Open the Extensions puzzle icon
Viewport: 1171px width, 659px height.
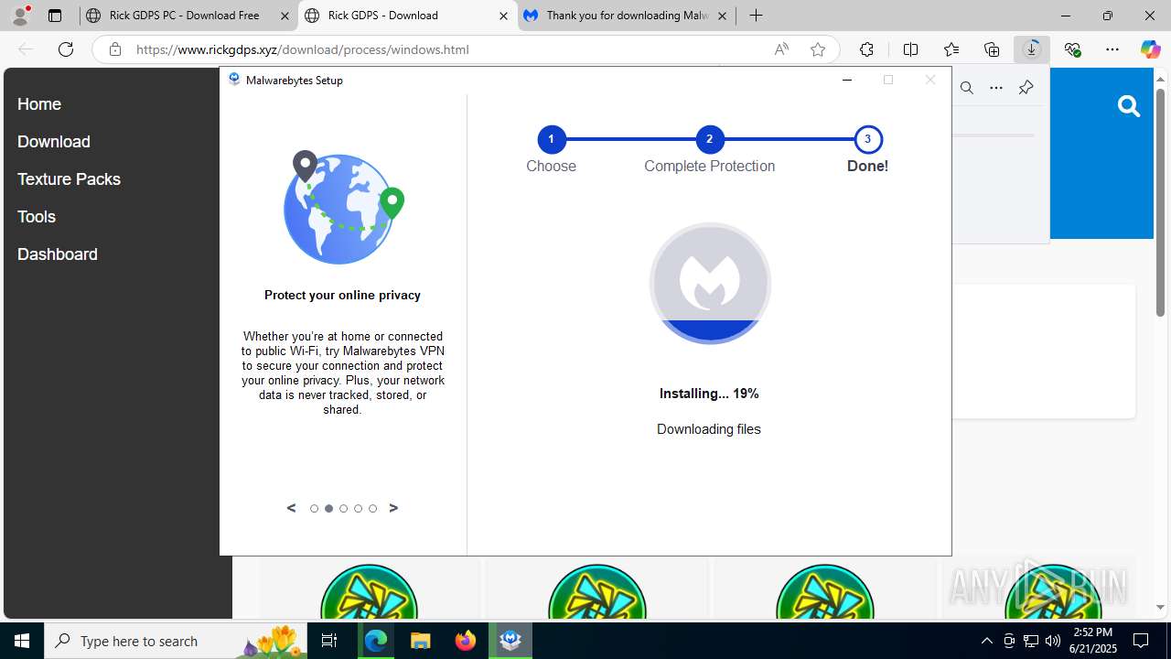point(866,49)
